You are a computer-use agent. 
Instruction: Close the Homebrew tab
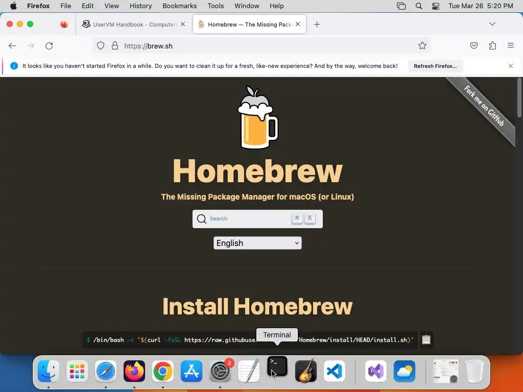click(298, 24)
